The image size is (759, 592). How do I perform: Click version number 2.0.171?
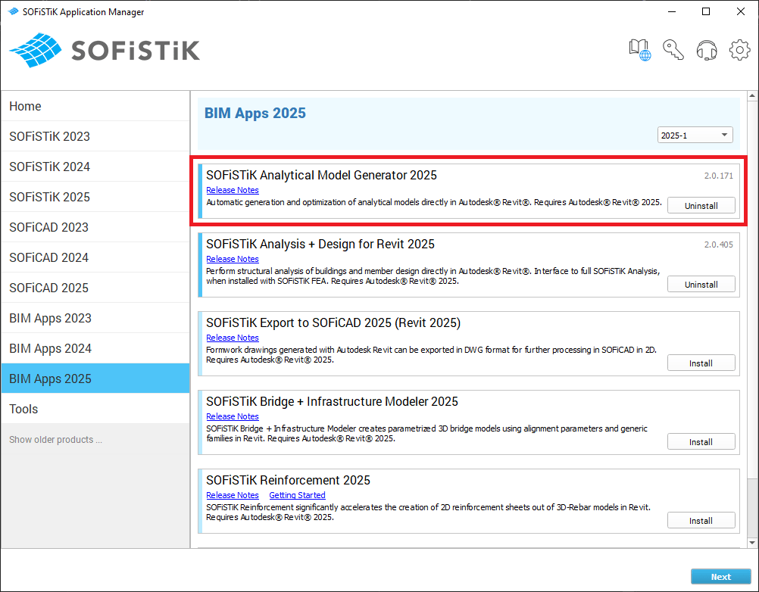(718, 176)
